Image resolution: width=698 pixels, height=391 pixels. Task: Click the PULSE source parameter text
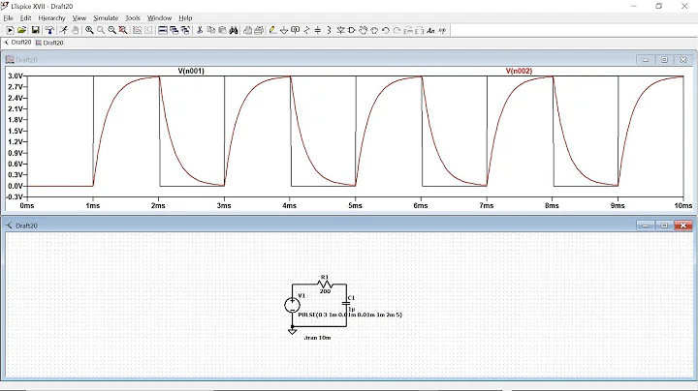350,315
